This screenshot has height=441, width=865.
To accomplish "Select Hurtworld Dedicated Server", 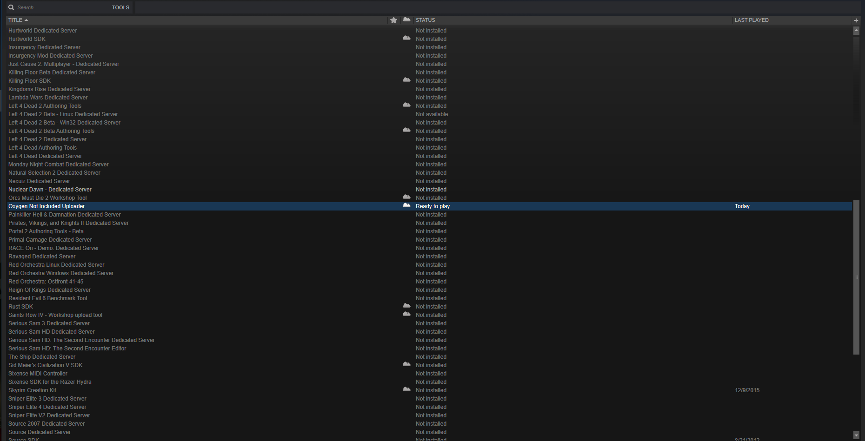I will [x=43, y=31].
